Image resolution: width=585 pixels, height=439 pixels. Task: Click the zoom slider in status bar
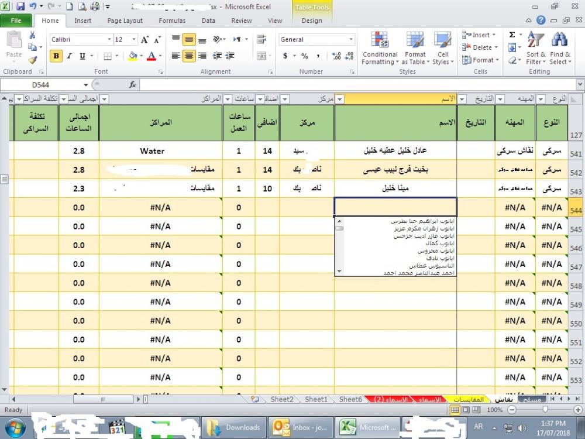[545, 410]
